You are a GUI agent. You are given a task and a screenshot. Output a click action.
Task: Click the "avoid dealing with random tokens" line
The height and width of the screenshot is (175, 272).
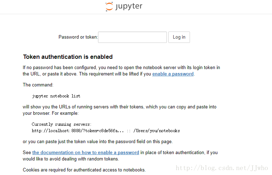[71, 159]
